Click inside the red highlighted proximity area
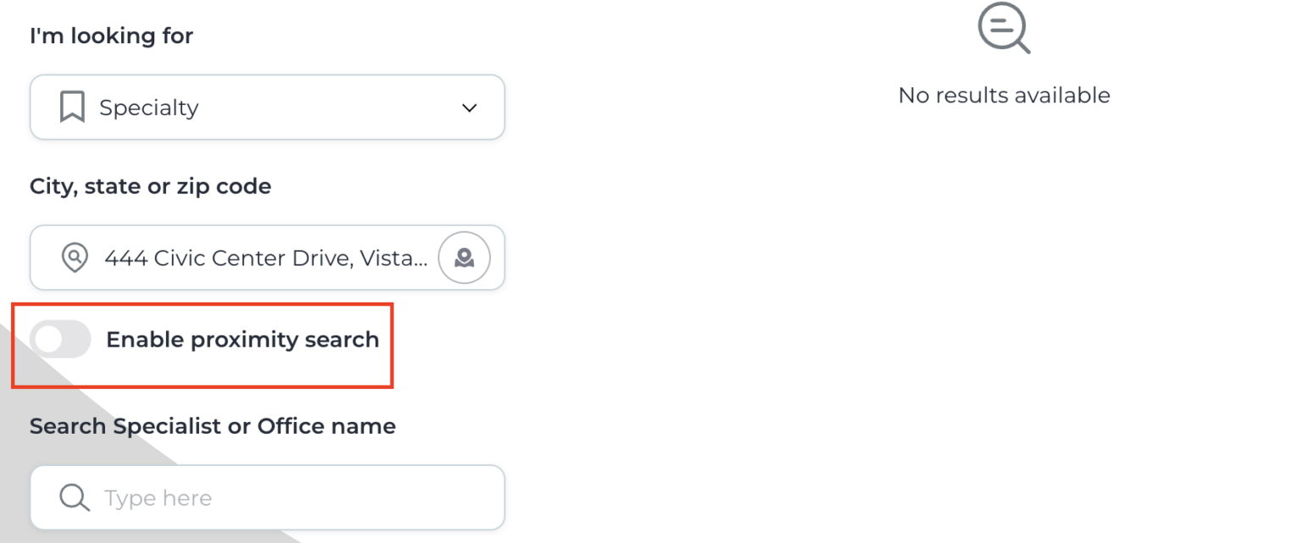The width and height of the screenshot is (1302, 543). [x=202, y=343]
